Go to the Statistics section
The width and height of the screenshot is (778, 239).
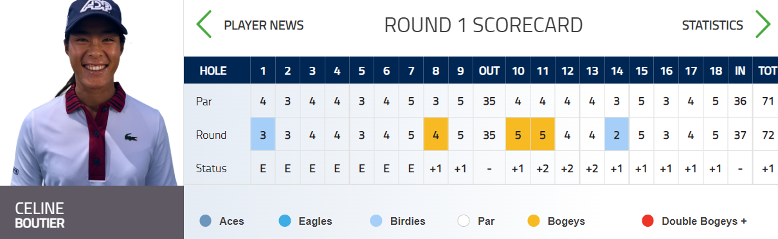[x=712, y=26]
